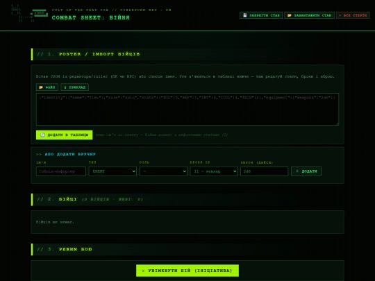Click the '2. БІЙЦІ' section heading
375x281 pixels.
coord(68,199)
